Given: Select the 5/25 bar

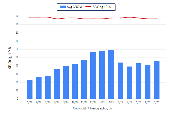Looking at the screenshot, I should 138,81.
